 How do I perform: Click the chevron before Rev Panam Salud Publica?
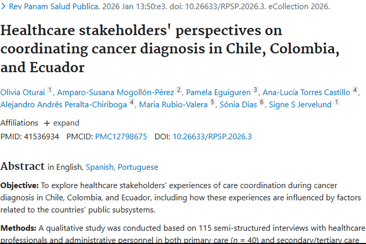point(3,7)
